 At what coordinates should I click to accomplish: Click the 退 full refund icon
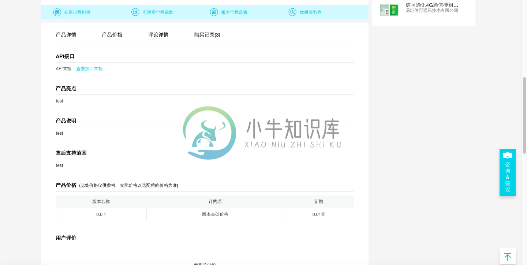(x=135, y=12)
